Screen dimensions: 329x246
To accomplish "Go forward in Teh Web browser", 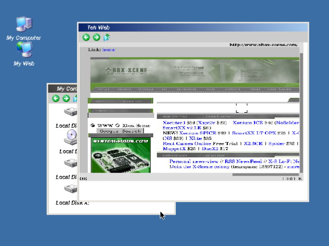I will pos(97,37).
